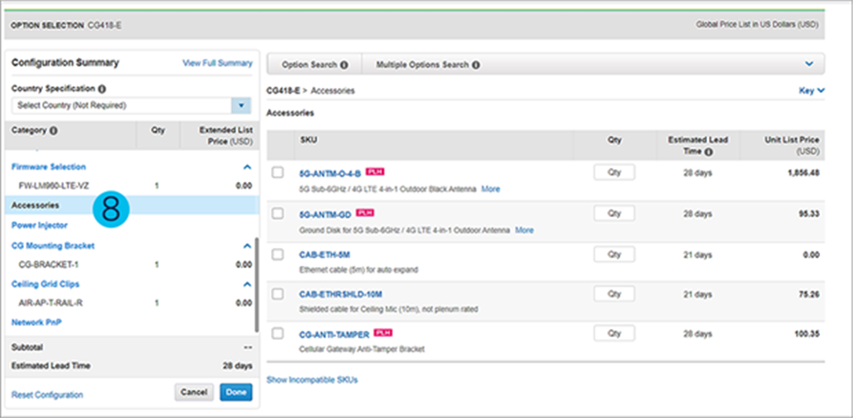The width and height of the screenshot is (853, 418).
Task: Open the Option Search tab
Action: (314, 65)
